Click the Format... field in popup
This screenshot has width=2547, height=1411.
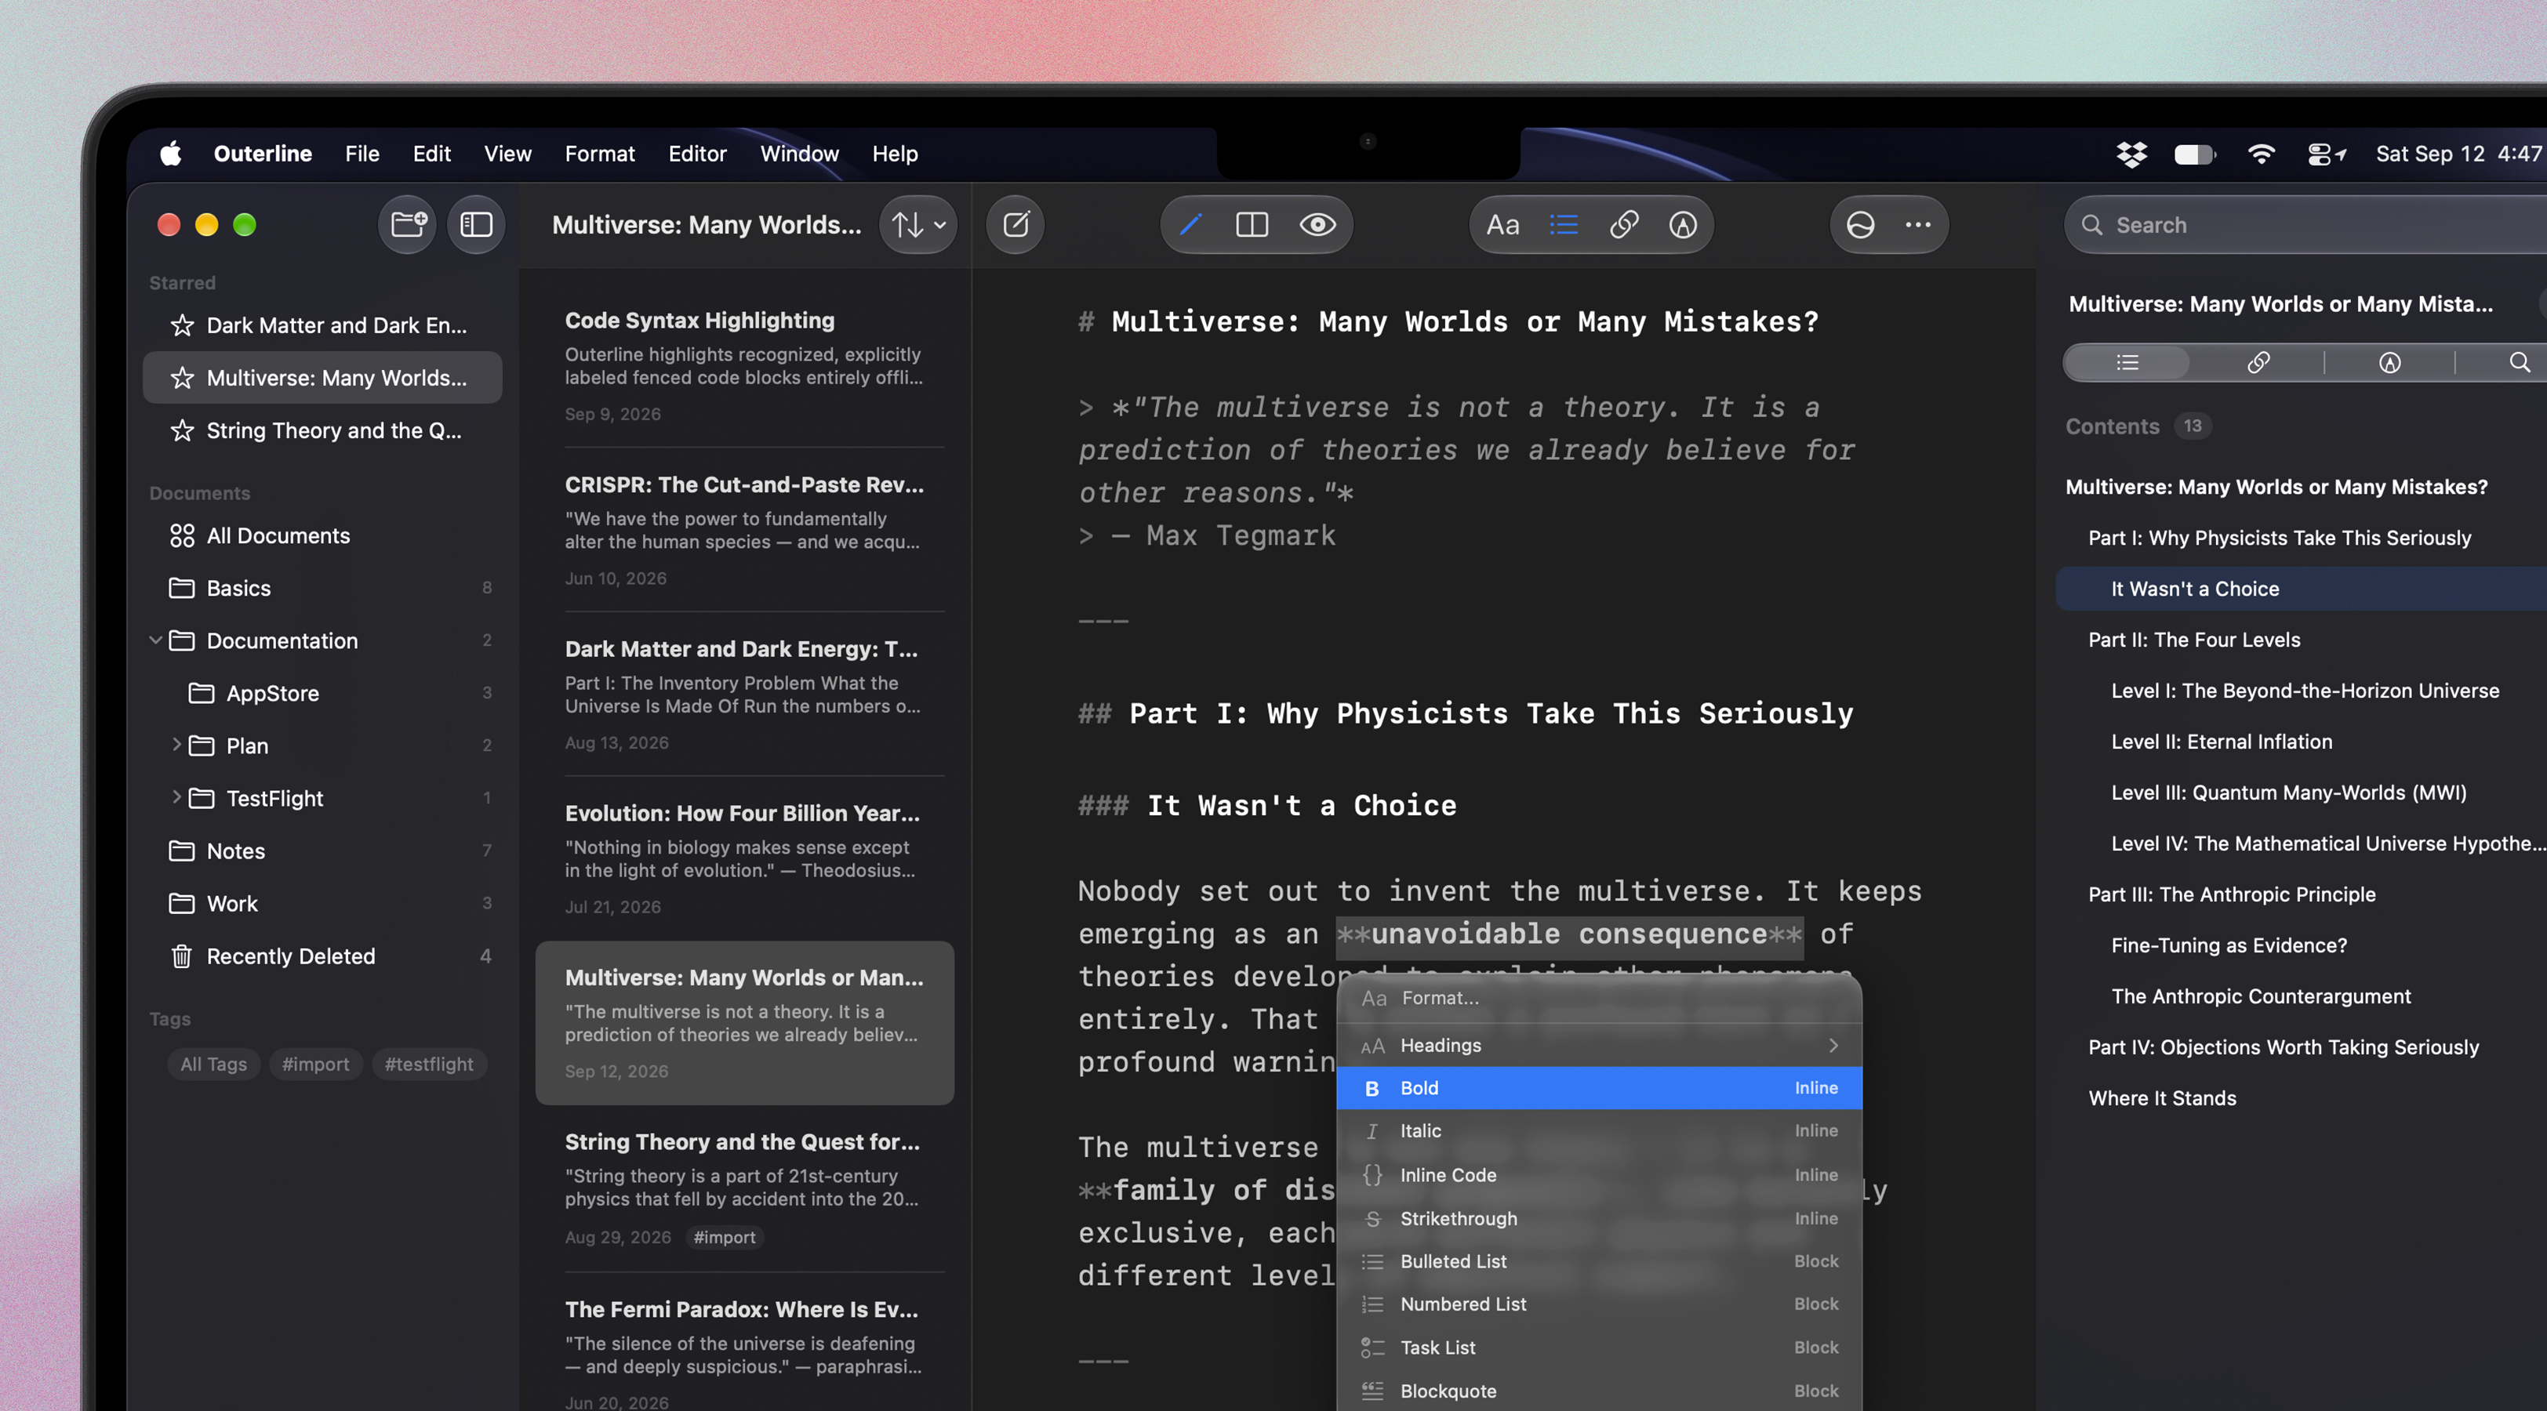(x=1599, y=998)
